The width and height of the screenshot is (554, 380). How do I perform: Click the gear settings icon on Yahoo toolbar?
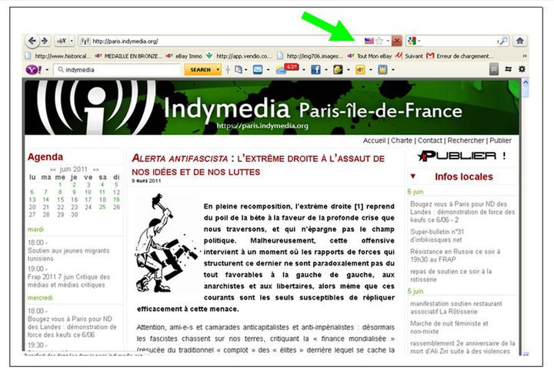point(522,69)
